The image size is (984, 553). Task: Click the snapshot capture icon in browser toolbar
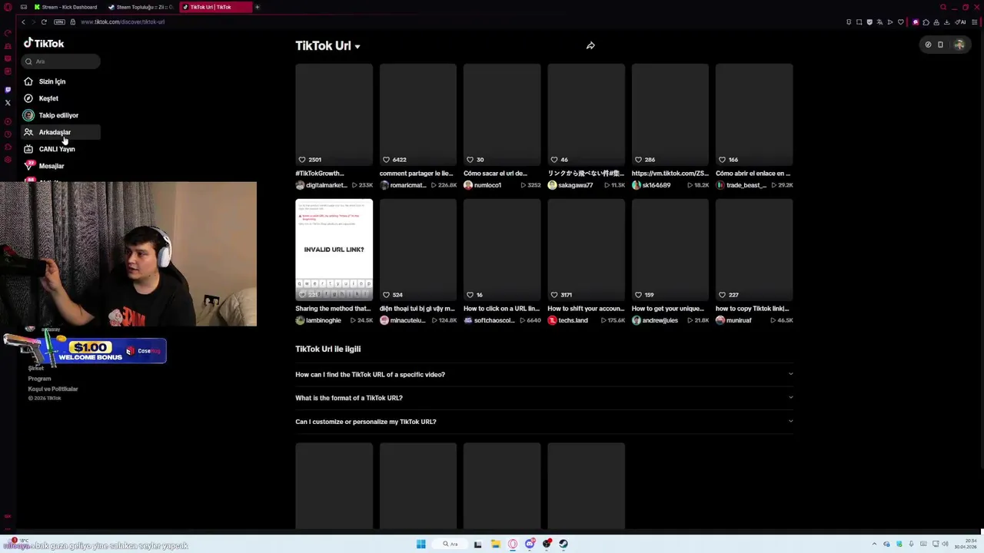click(859, 22)
